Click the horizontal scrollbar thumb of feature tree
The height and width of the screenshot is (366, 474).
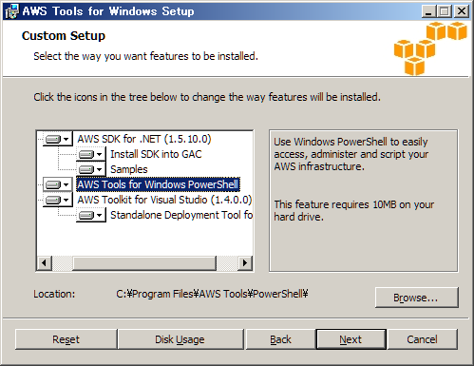144,263
